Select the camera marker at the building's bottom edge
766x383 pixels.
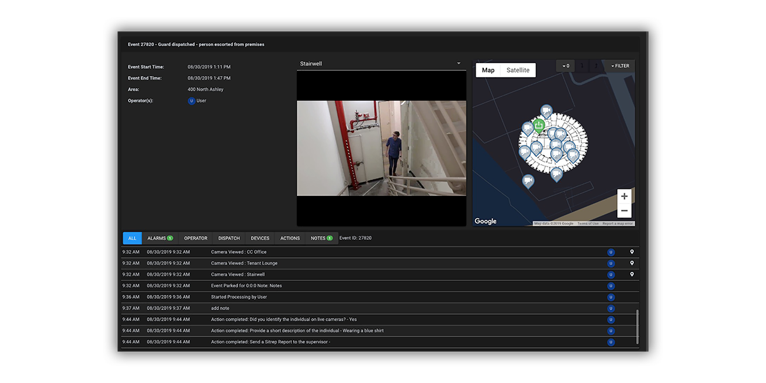(x=557, y=173)
